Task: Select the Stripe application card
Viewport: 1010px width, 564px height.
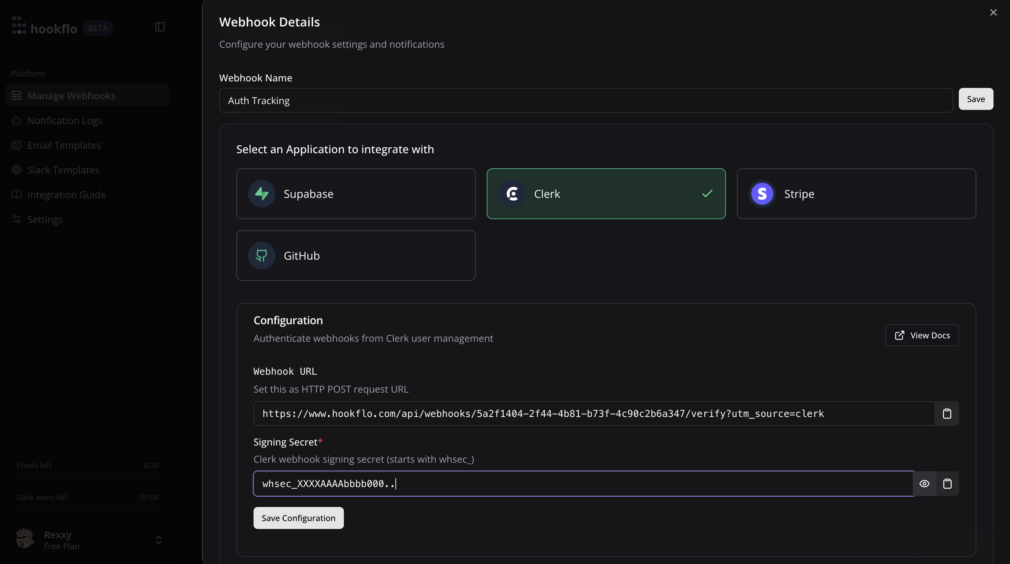Action: point(856,194)
